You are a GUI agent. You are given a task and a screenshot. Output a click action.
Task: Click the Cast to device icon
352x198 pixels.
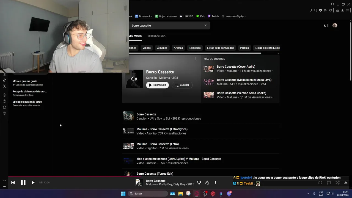326,26
